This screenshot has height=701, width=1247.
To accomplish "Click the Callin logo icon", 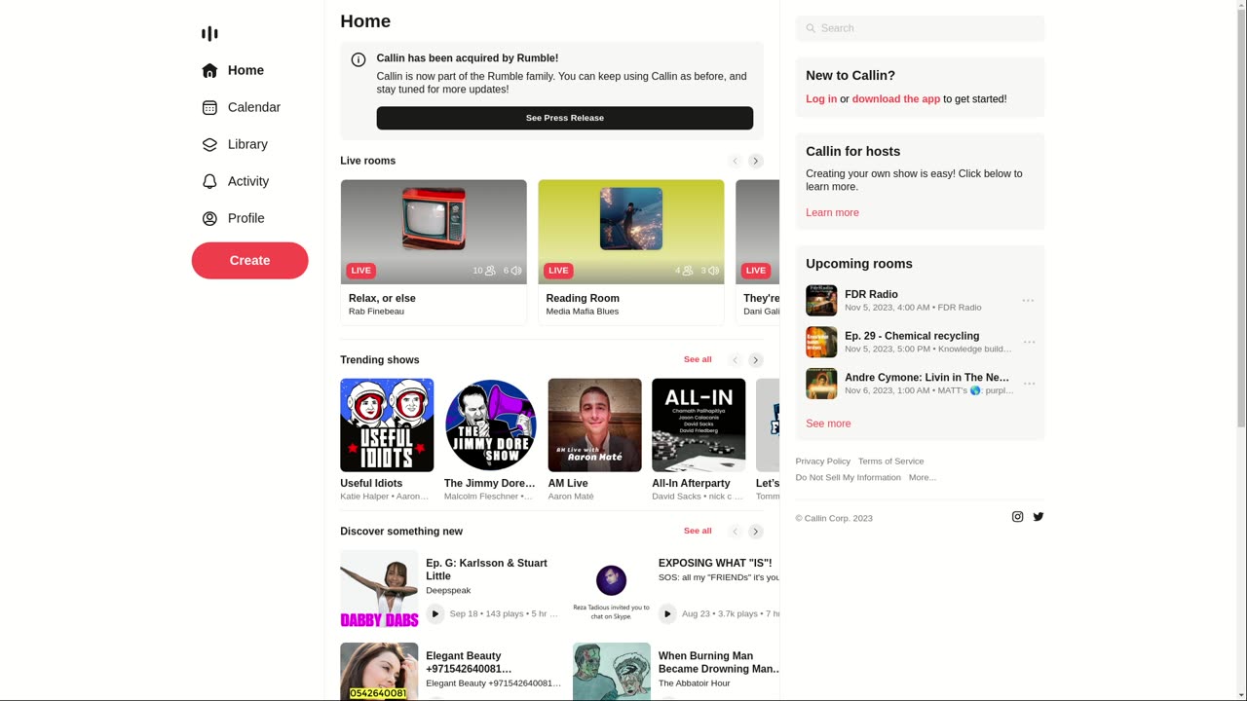I will 209,33.
